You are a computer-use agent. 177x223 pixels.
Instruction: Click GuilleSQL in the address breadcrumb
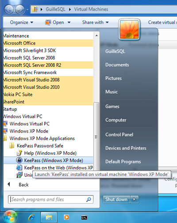coord(55,9)
